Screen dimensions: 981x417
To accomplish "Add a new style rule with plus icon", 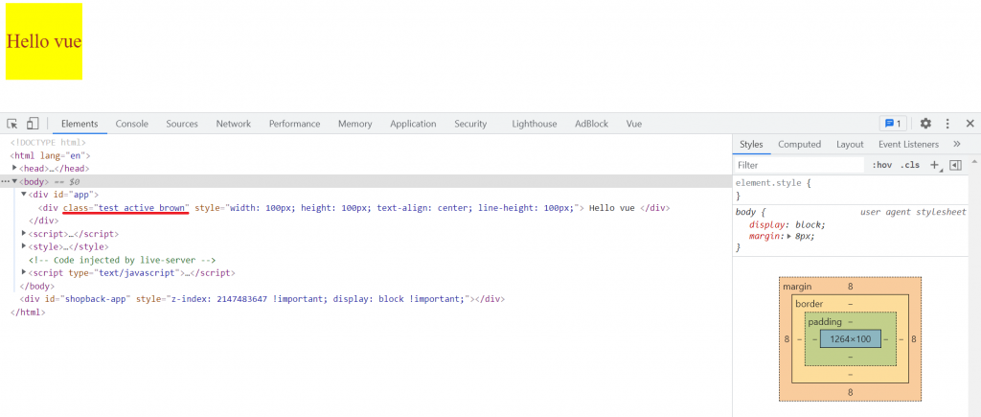I will tap(935, 165).
